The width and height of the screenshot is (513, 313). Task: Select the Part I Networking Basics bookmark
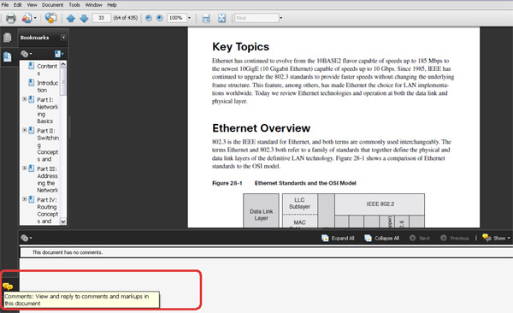[47, 110]
